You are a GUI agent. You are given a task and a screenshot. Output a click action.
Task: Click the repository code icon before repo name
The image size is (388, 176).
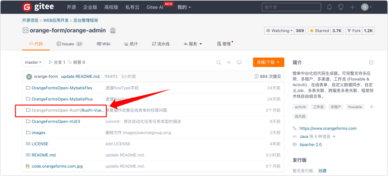(25, 31)
